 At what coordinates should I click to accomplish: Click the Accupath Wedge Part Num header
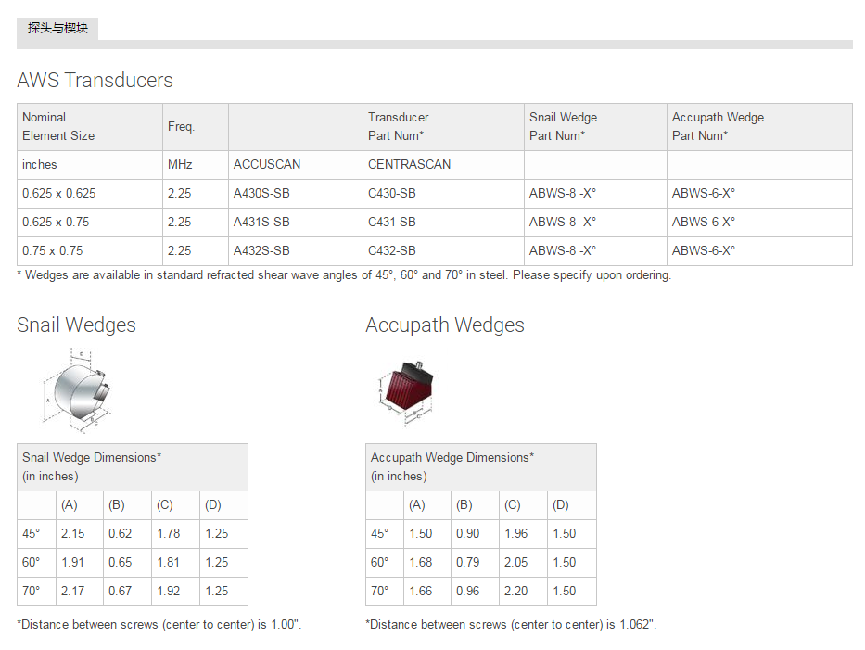[718, 126]
